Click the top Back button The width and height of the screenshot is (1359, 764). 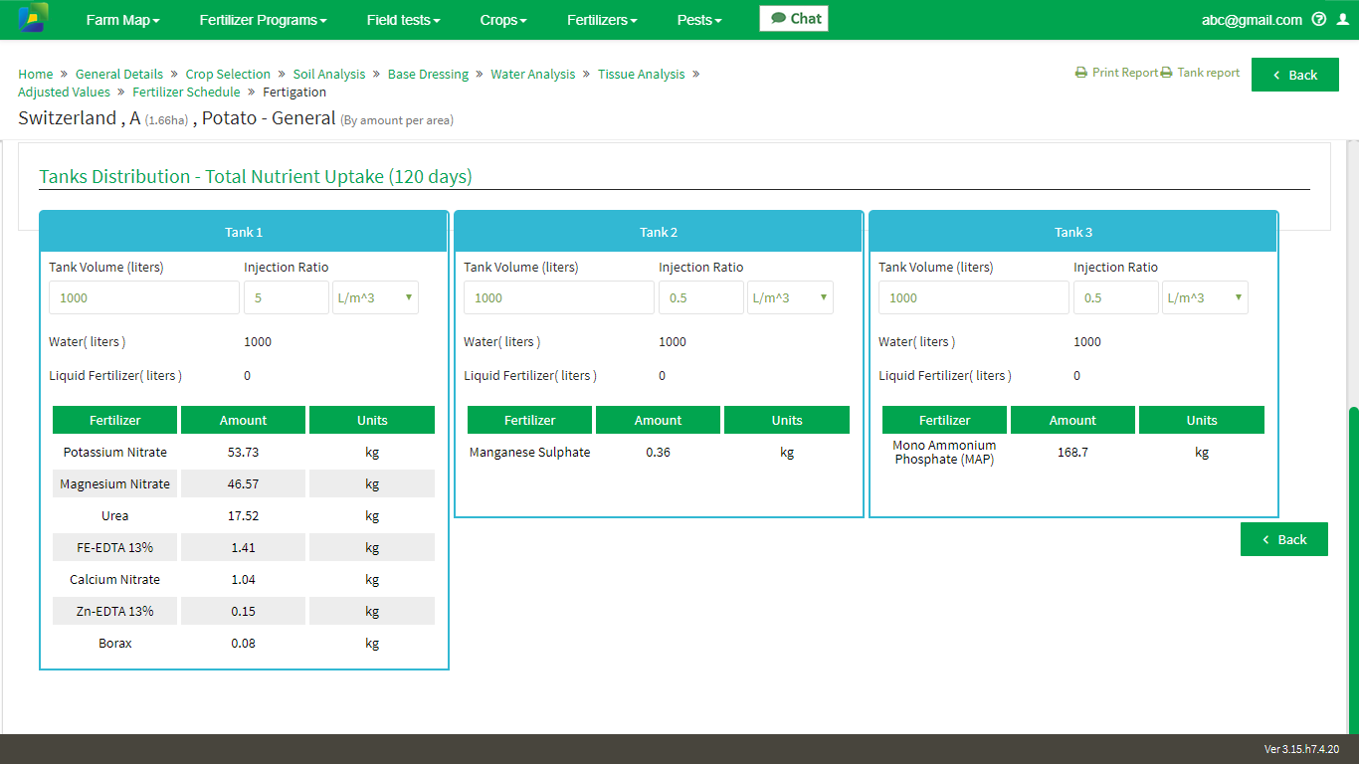[1295, 75]
